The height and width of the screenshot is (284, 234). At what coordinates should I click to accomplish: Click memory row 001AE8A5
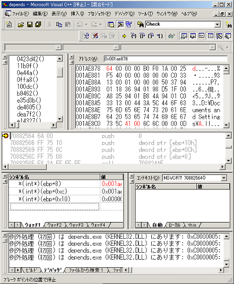[148, 103]
